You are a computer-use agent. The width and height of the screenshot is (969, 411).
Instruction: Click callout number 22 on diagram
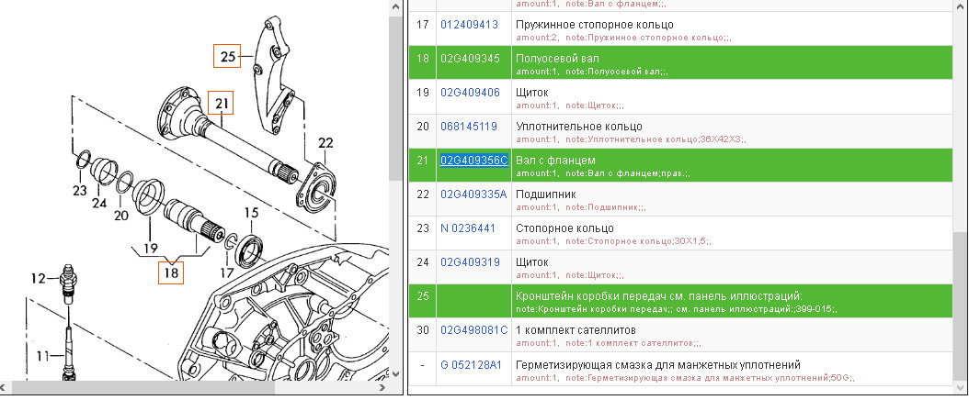(325, 142)
